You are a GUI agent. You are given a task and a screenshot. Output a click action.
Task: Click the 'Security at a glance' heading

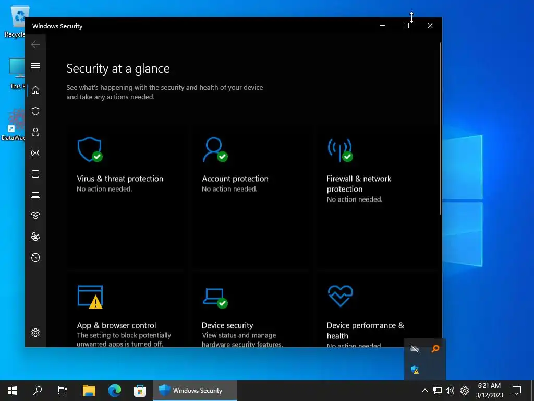tap(118, 68)
